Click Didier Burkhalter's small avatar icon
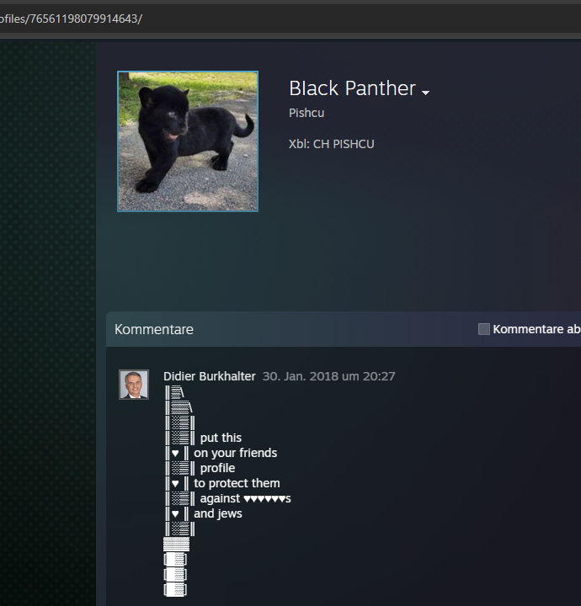 coord(134,385)
